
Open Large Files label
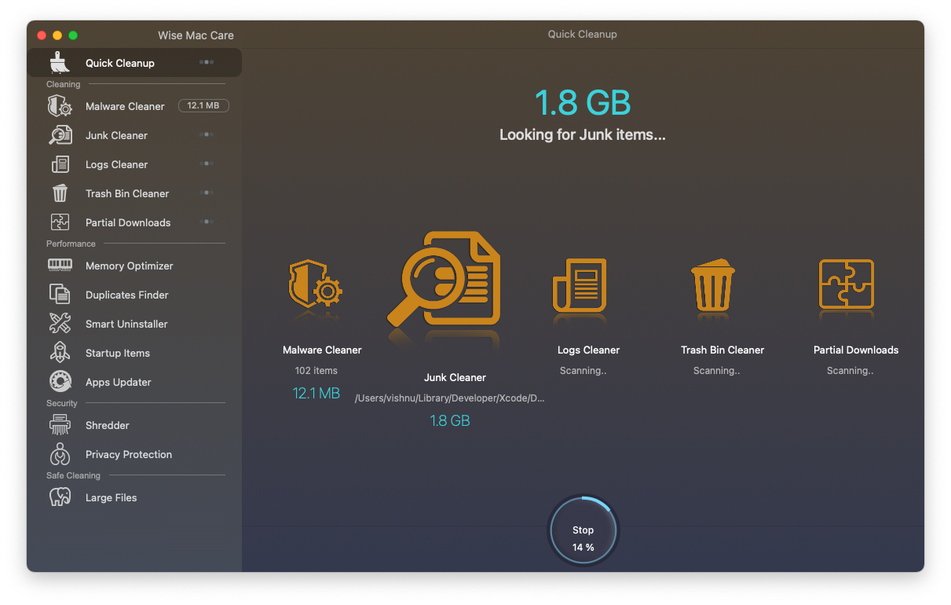112,497
